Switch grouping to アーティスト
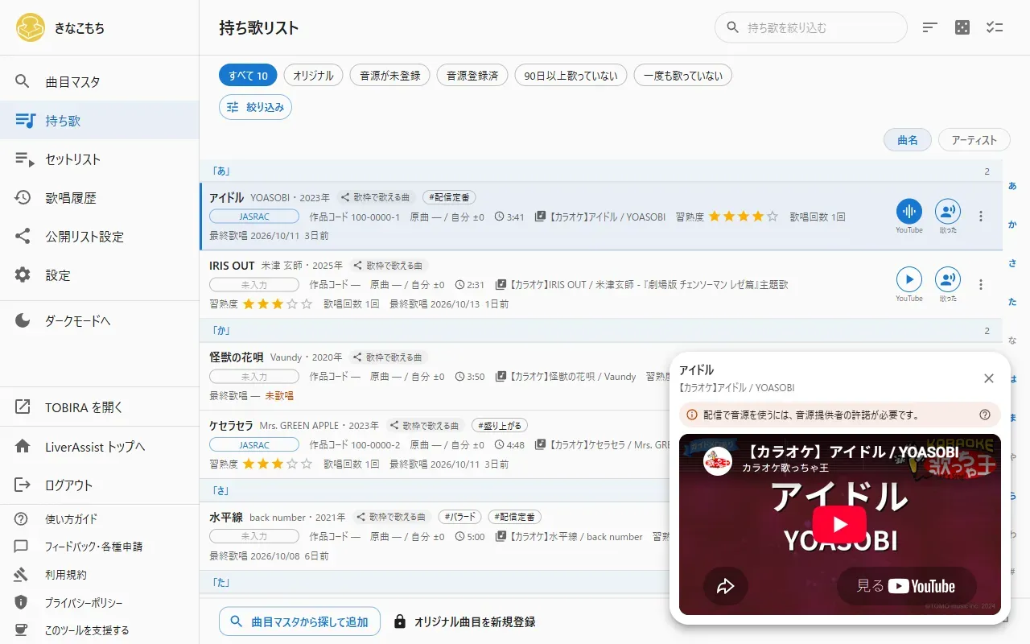The width and height of the screenshot is (1030, 644). coord(974,140)
